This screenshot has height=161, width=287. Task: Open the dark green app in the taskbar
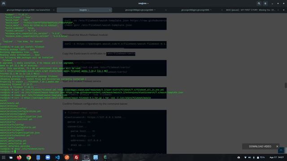click(x=105, y=157)
